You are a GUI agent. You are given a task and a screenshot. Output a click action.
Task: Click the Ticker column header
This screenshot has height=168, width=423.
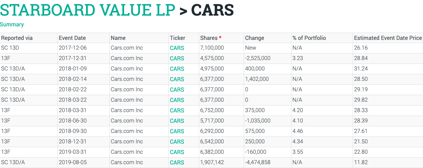(178, 38)
